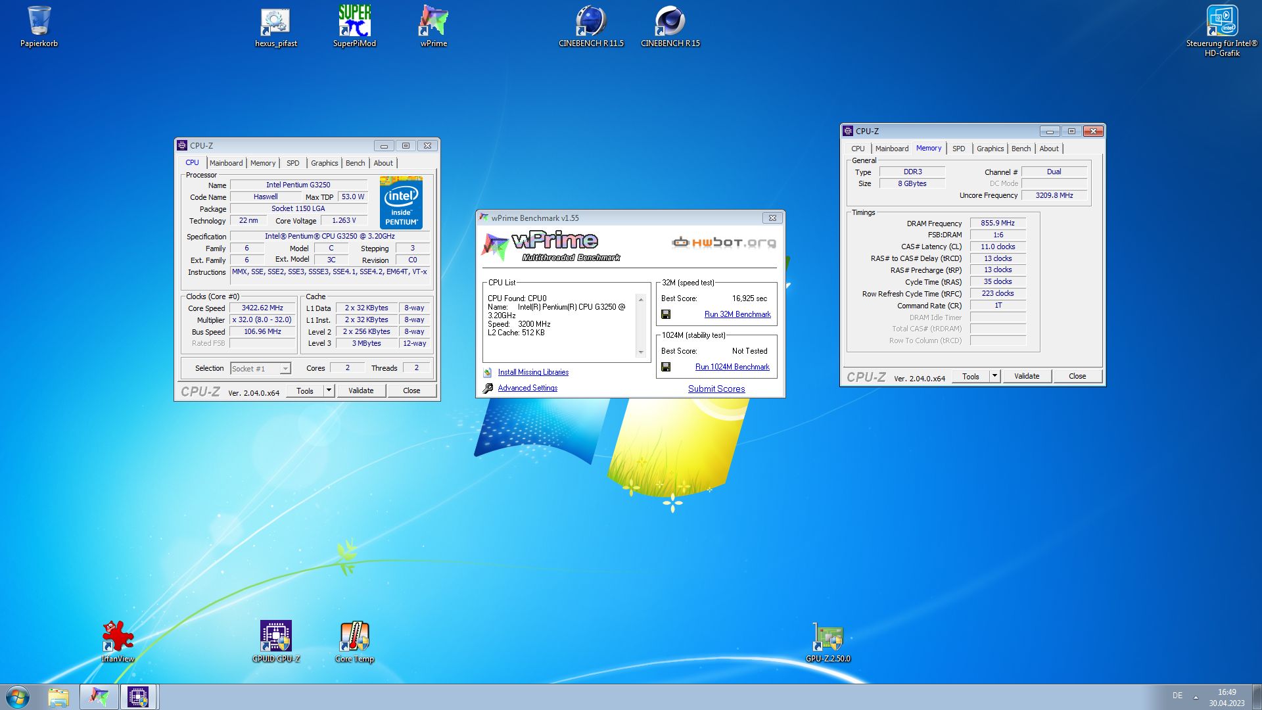Open Tools dropdown arrow in right CPU-Z window
Image resolution: width=1262 pixels, height=710 pixels.
click(x=994, y=376)
